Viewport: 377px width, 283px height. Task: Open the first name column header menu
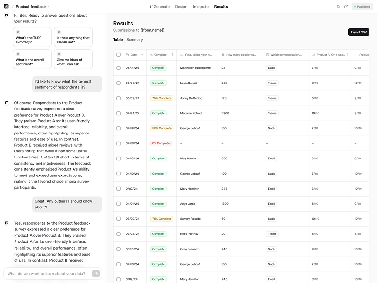point(214,55)
